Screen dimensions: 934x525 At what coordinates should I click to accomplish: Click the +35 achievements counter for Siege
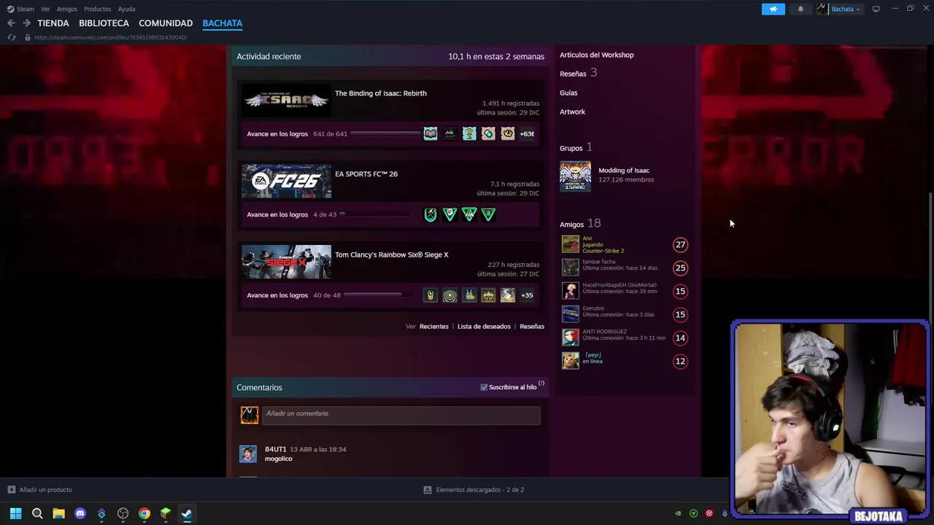tap(527, 295)
